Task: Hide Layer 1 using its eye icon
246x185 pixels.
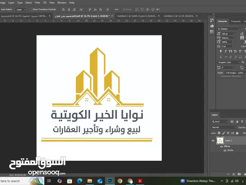Action: (x=213, y=141)
